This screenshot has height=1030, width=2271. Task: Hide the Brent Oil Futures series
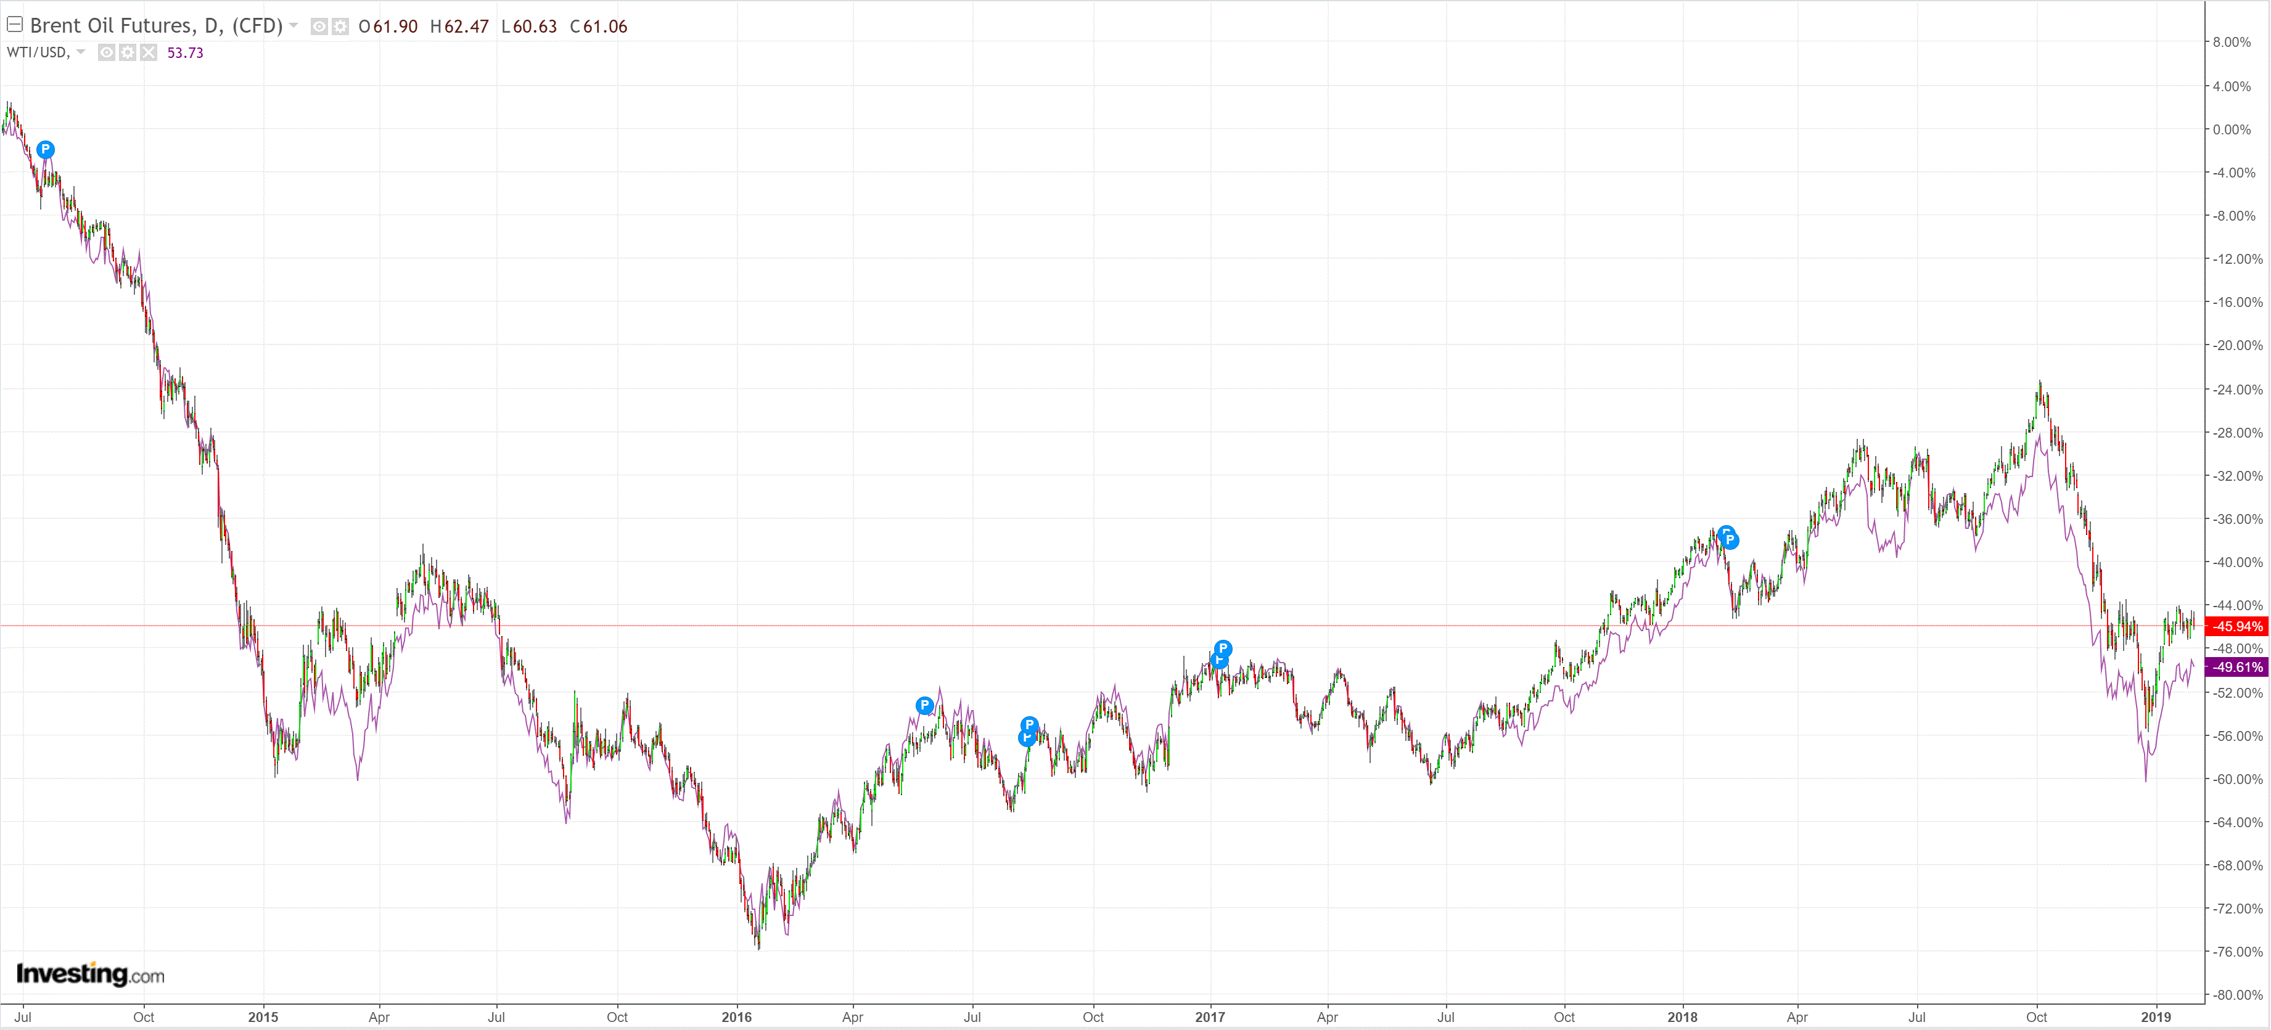[x=319, y=27]
